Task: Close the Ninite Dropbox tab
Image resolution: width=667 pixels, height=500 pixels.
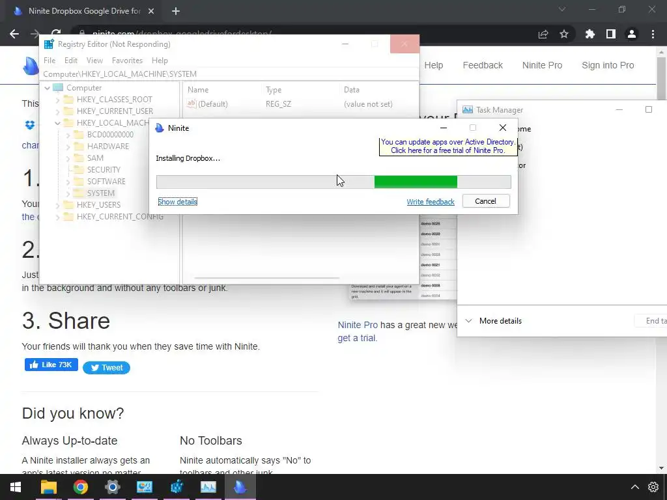Action: (151, 11)
